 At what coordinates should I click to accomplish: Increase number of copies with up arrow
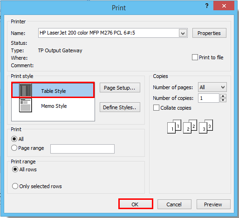tap(223, 96)
